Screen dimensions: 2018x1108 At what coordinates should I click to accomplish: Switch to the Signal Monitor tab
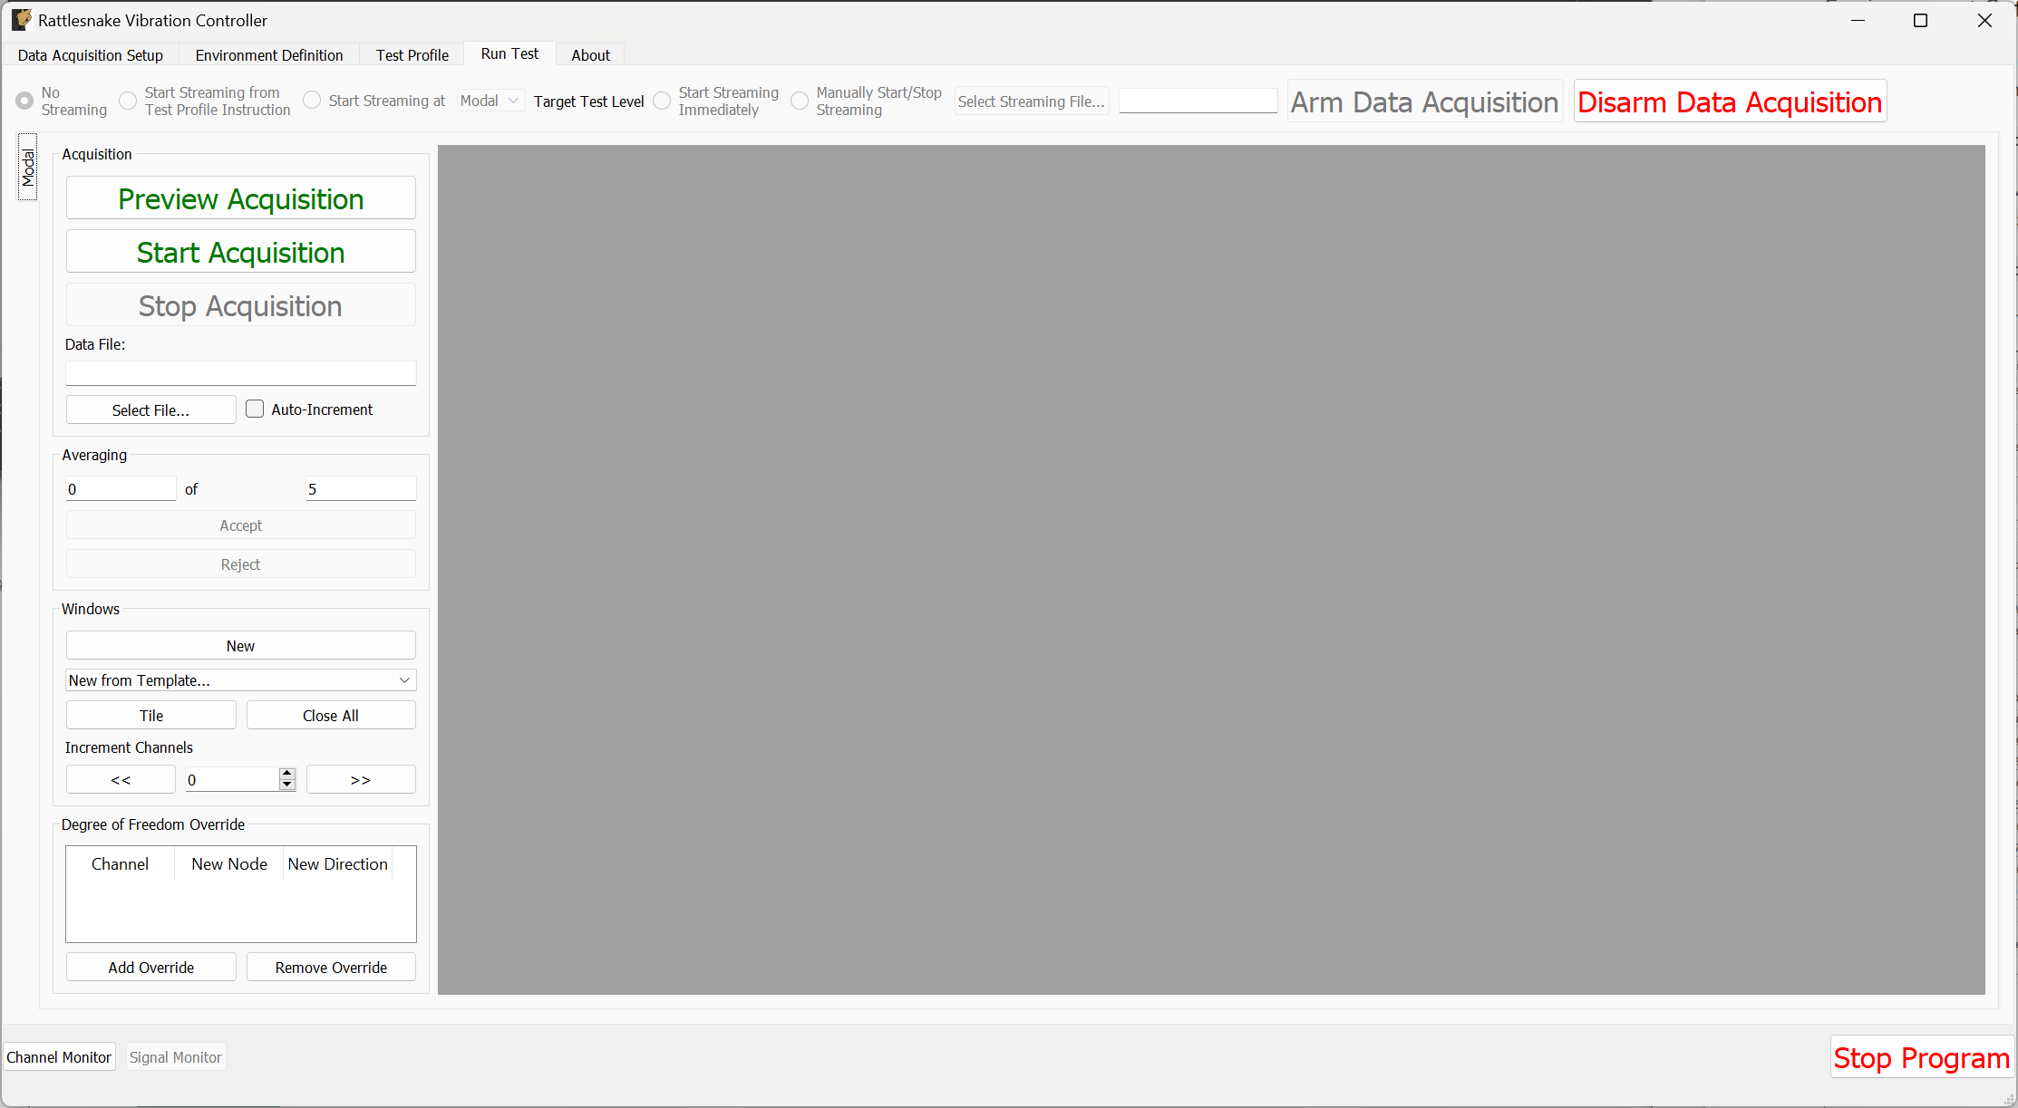(175, 1056)
